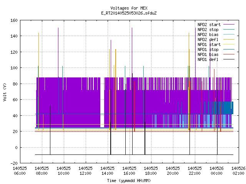This screenshot has width=246, height=184.
Task: Click the y-axis tick value -20
Action: pos(14,163)
